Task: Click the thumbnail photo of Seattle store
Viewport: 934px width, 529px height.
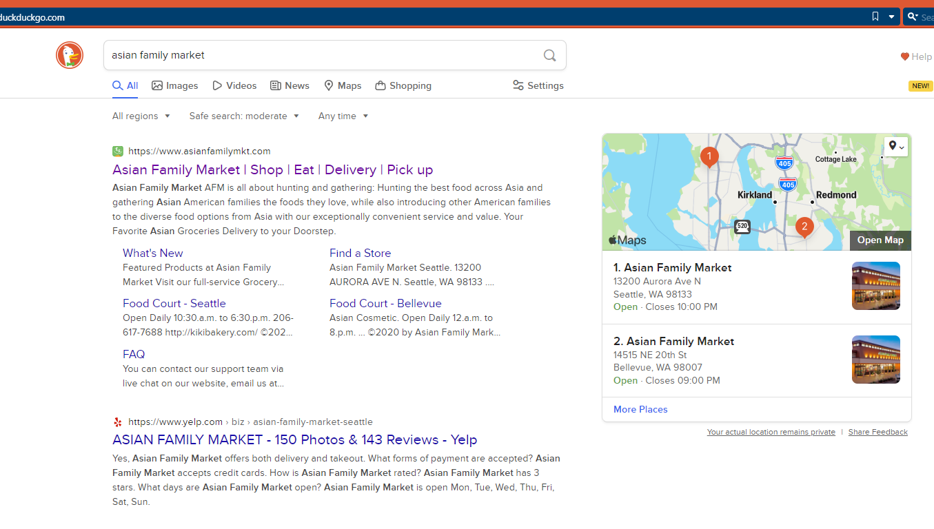Action: [x=876, y=286]
